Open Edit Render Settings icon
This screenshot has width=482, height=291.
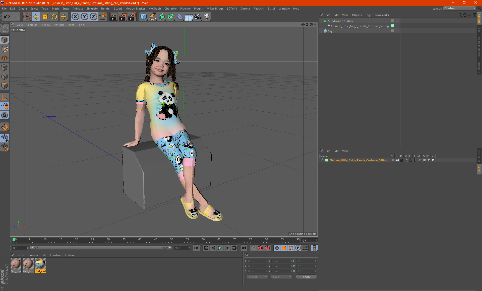132,17
